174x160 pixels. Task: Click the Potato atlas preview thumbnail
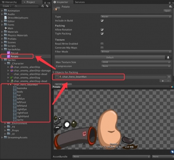[56, 9]
